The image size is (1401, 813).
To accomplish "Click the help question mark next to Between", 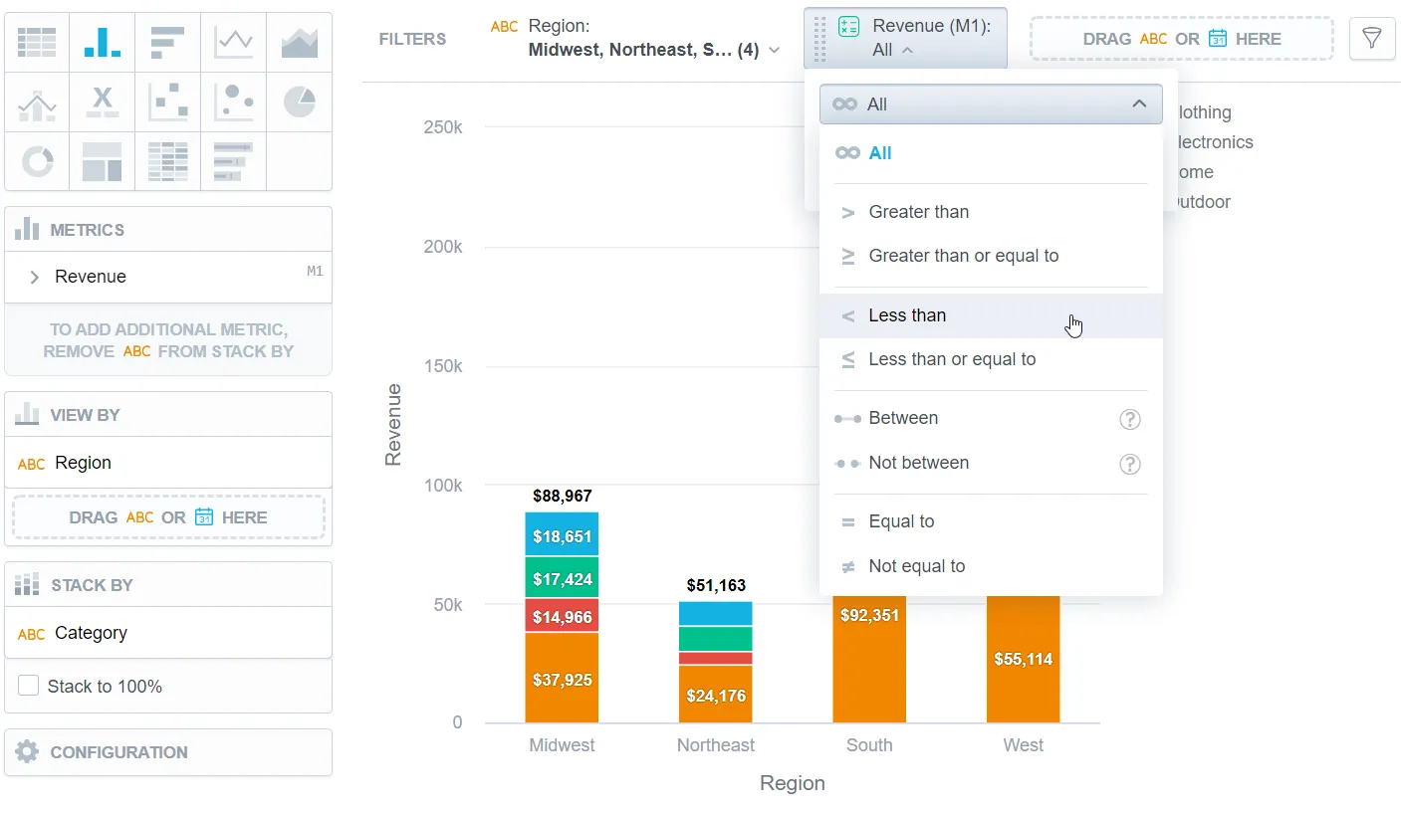I will tap(1129, 419).
